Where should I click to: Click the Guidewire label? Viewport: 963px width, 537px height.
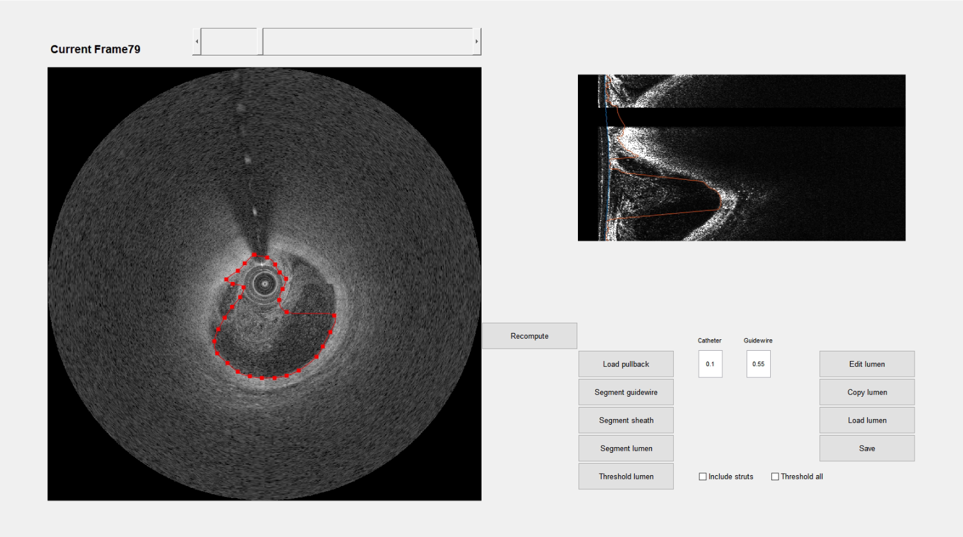pos(758,341)
